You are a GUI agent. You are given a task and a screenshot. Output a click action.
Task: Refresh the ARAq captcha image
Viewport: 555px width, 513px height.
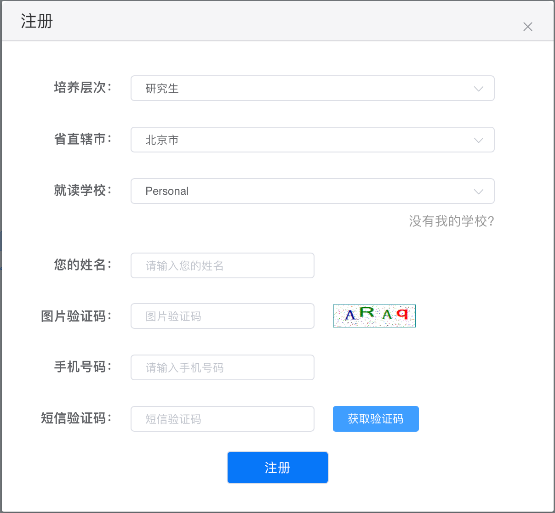374,316
